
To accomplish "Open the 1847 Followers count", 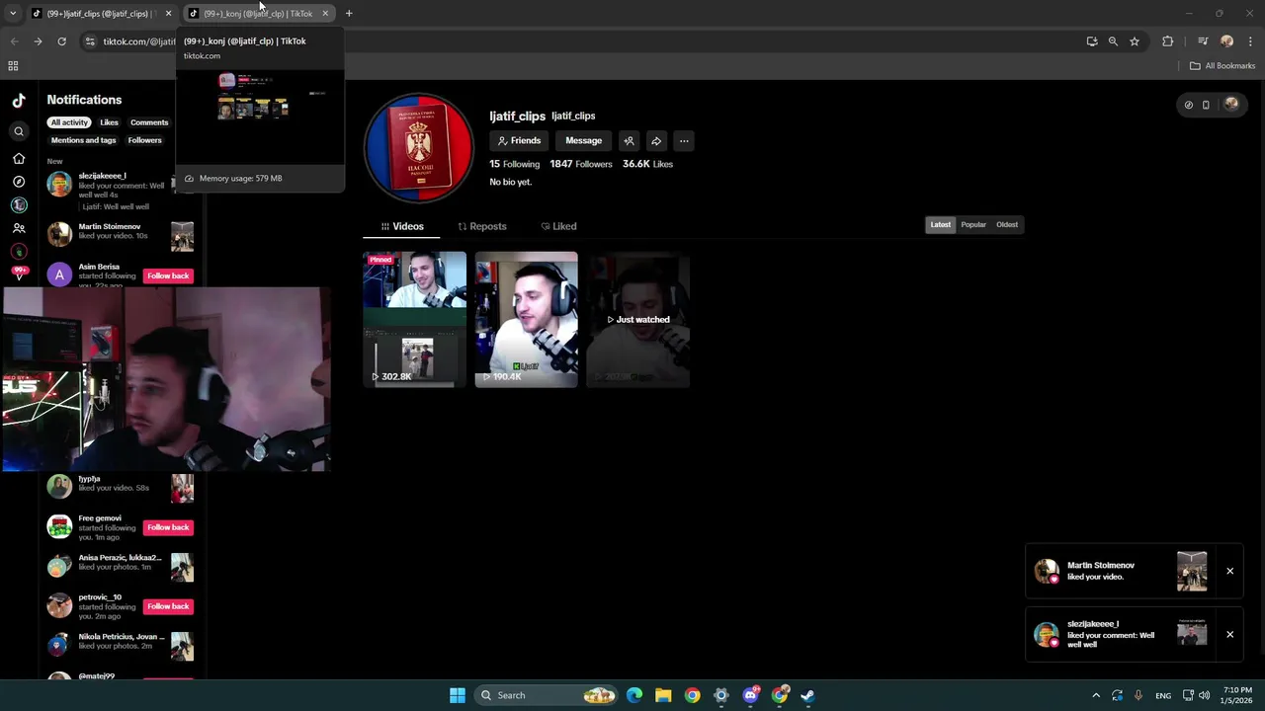I will pyautogui.click(x=581, y=164).
